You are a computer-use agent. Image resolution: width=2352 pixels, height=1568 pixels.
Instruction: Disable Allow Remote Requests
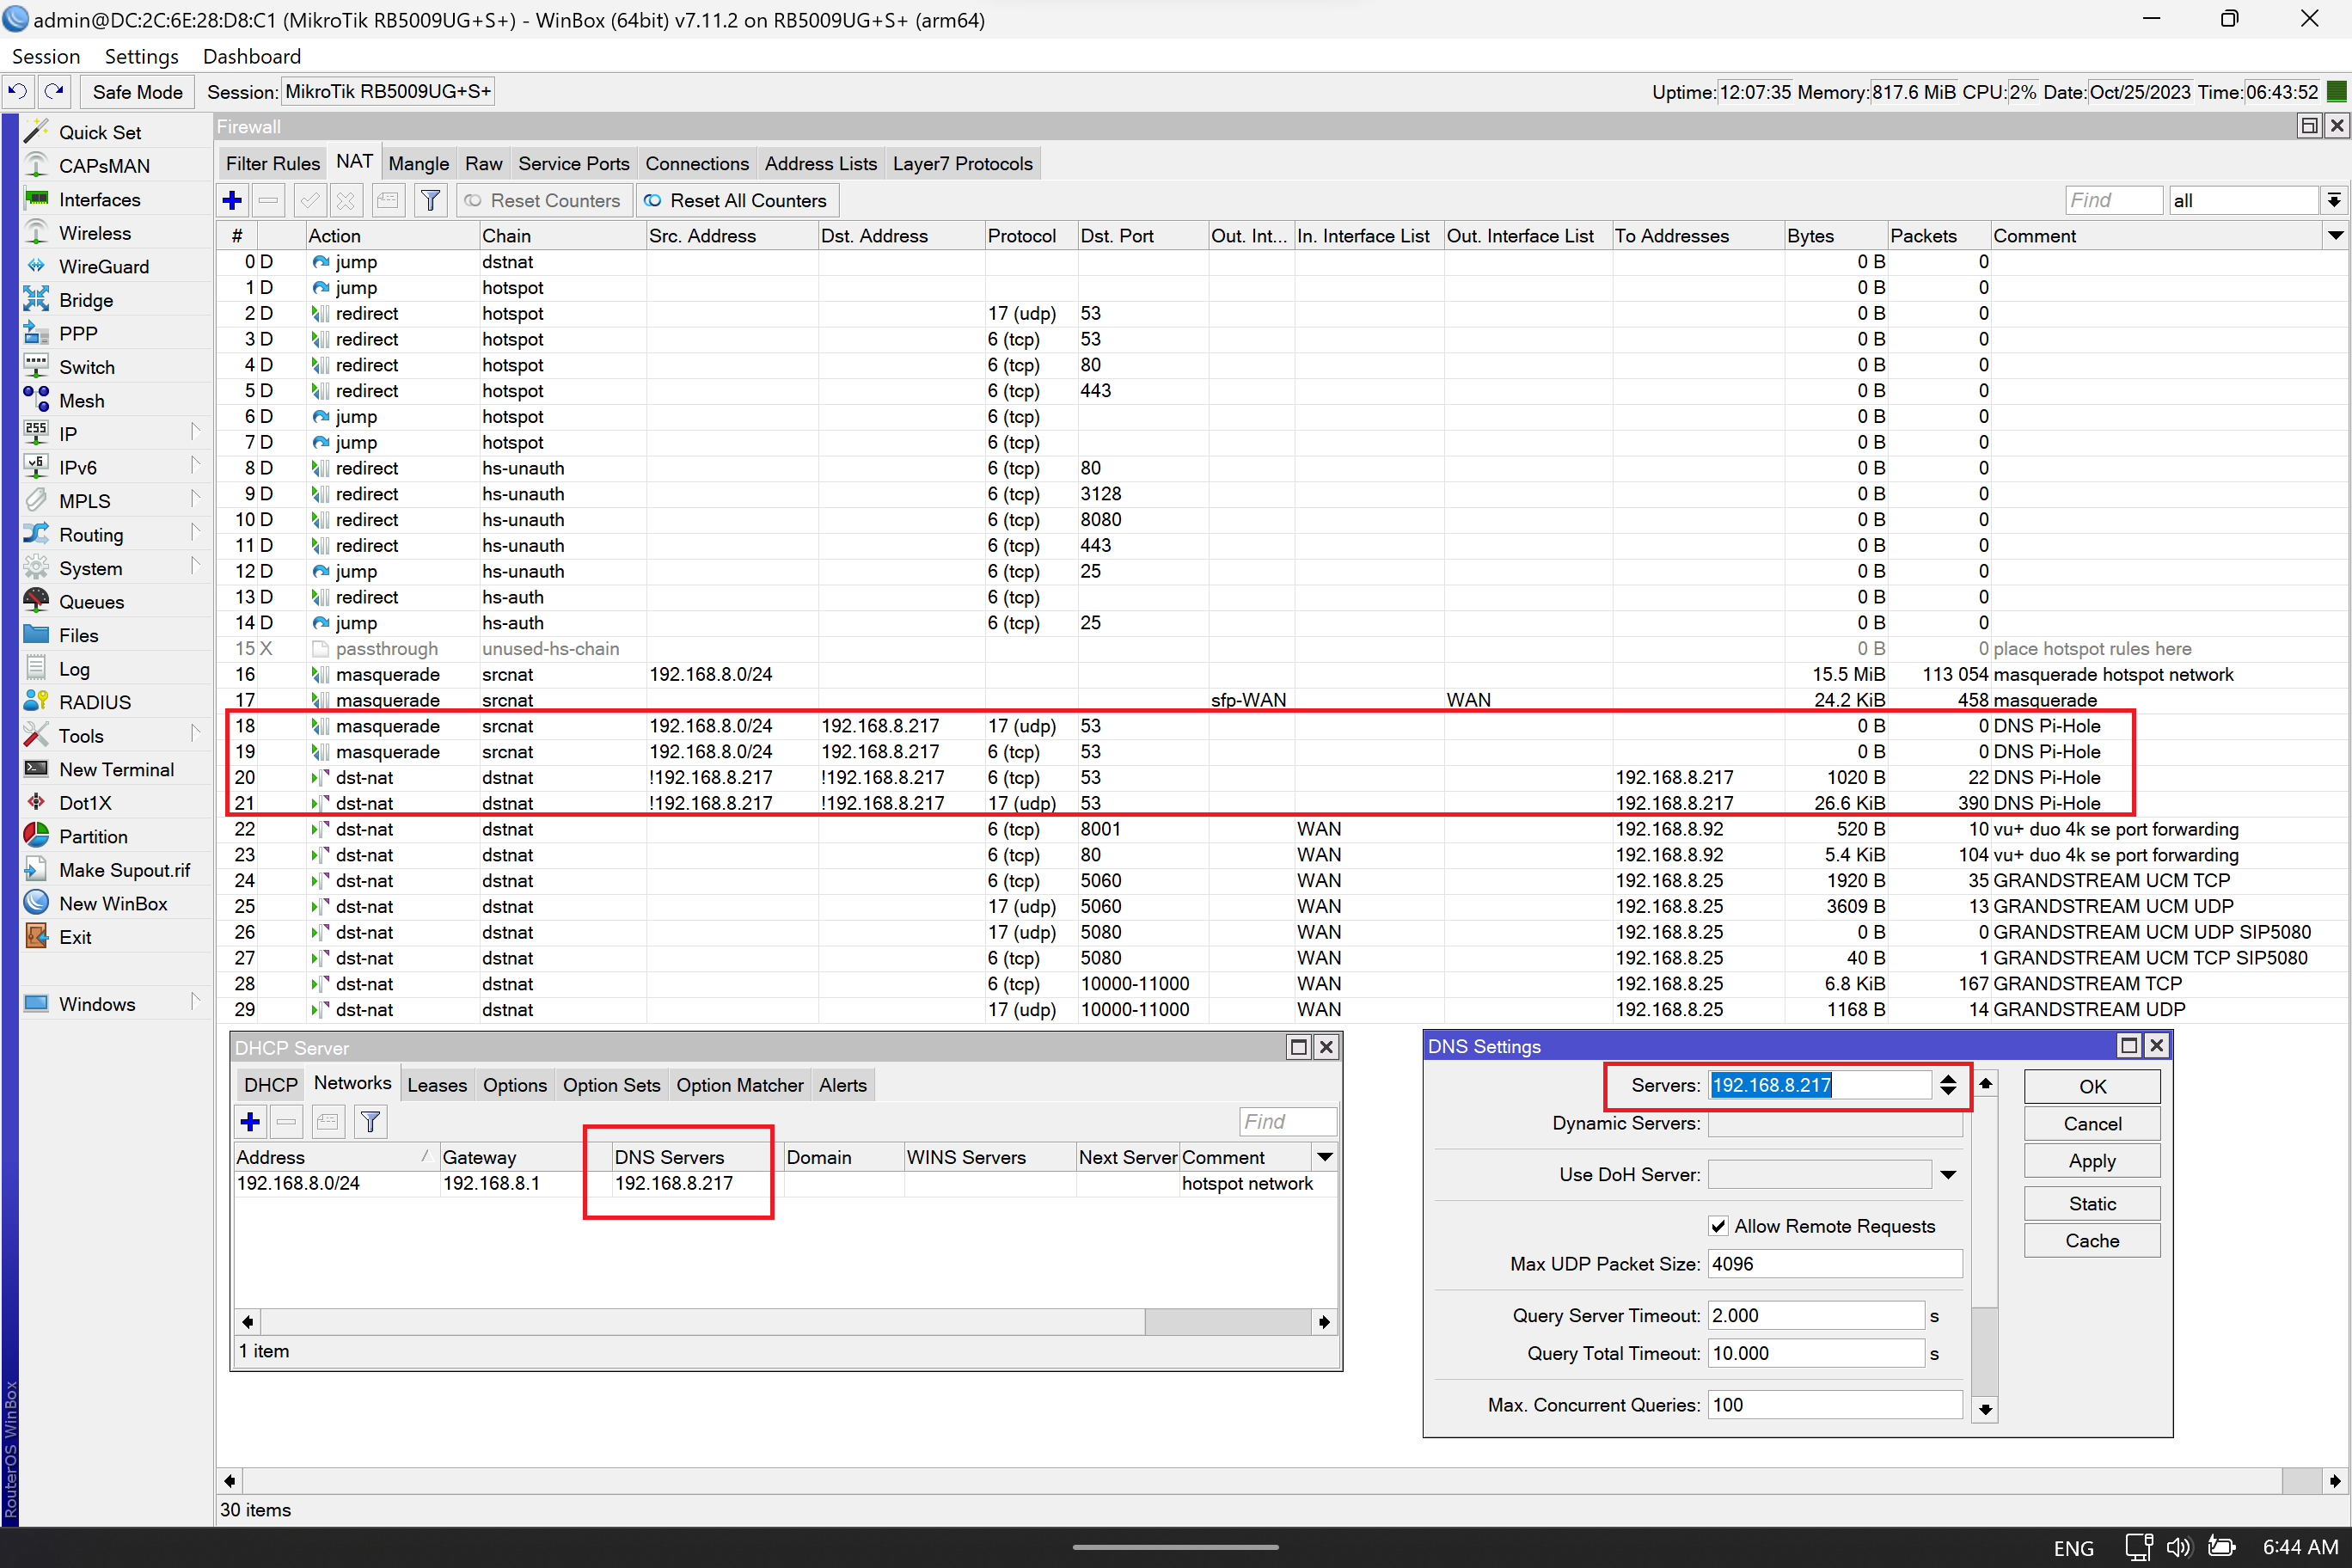point(1719,1225)
